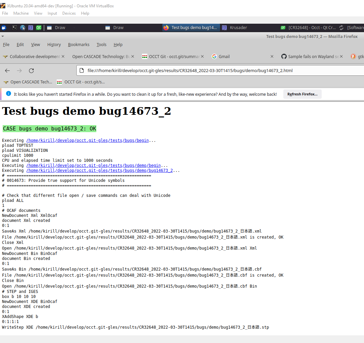Viewport: 364px width, 343px height.
Task: Close the Gmail tab
Action: [x=272, y=56]
